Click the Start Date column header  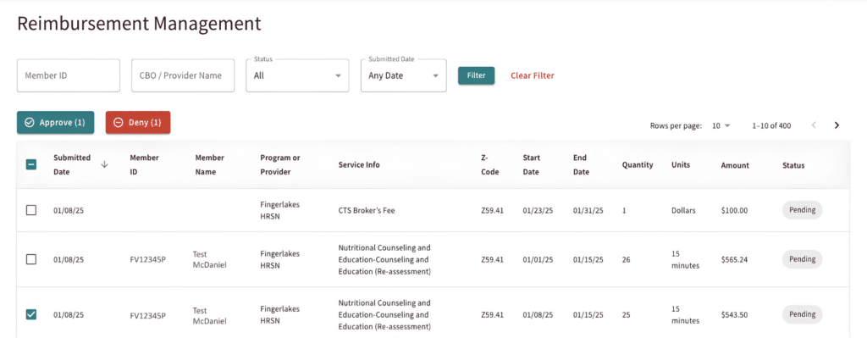[x=532, y=165]
